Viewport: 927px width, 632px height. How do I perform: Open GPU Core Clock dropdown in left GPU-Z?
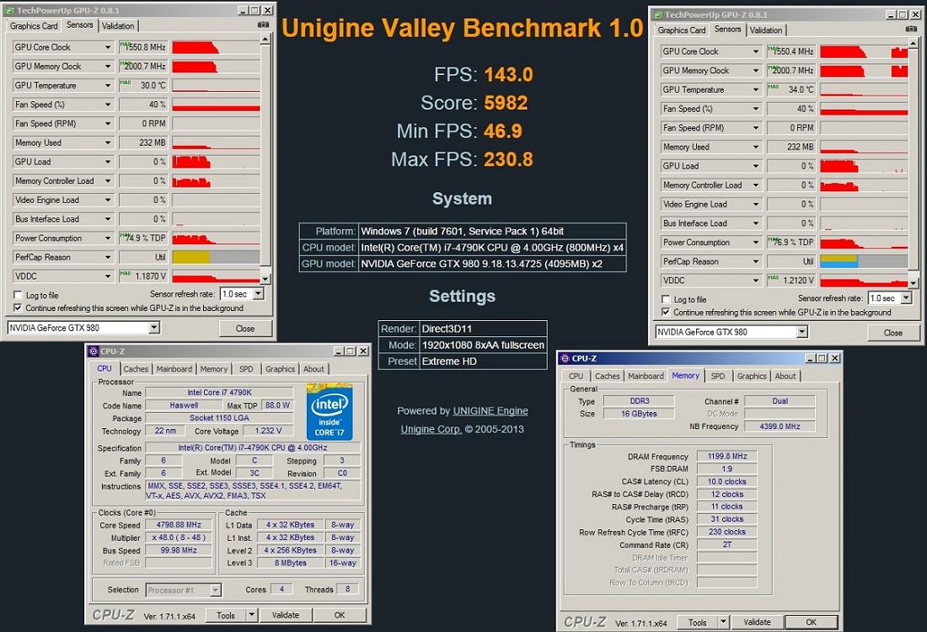click(x=108, y=47)
